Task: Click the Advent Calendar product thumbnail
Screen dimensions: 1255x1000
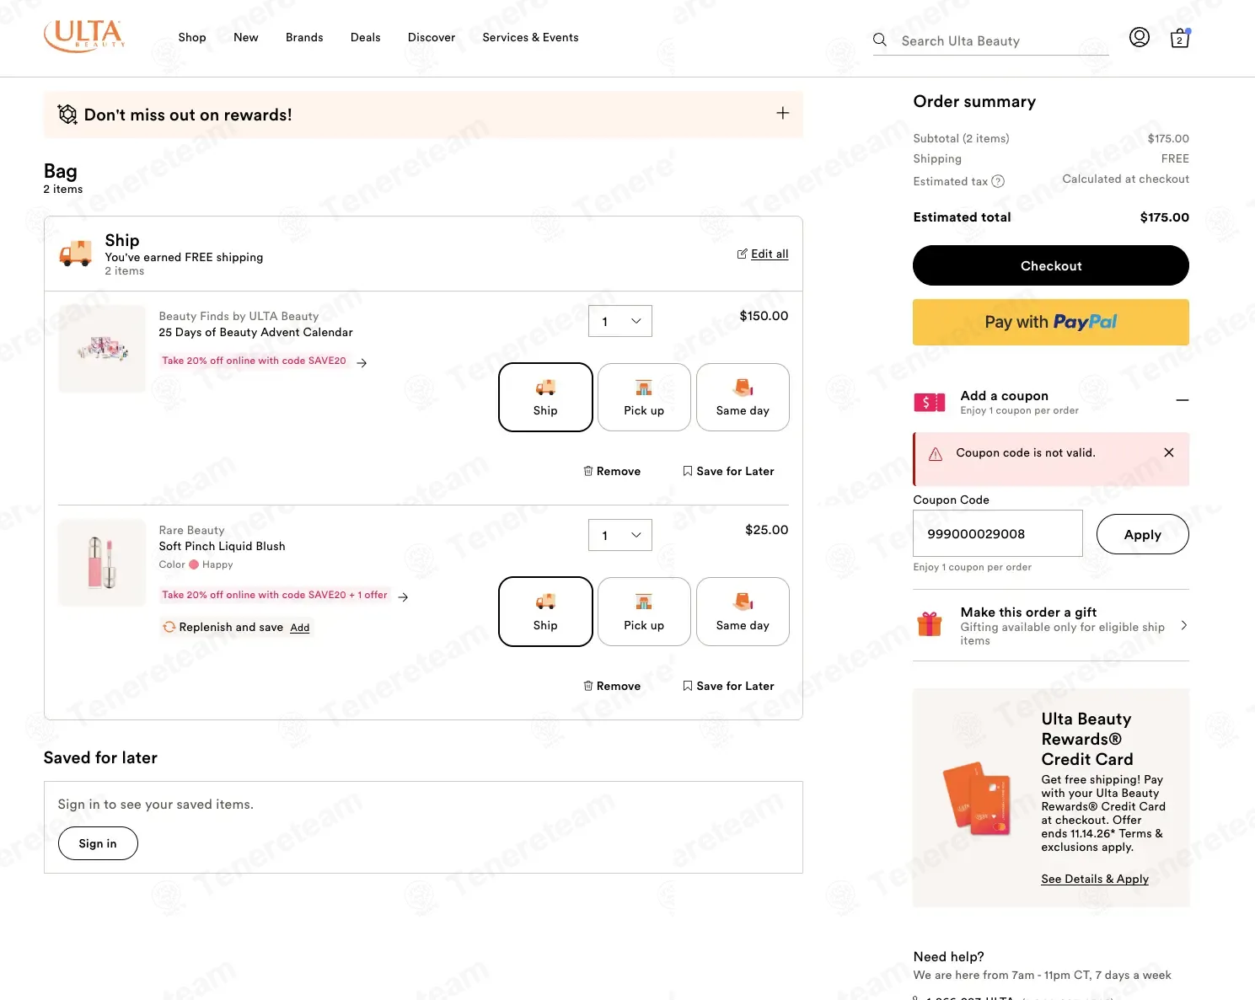Action: (x=102, y=348)
